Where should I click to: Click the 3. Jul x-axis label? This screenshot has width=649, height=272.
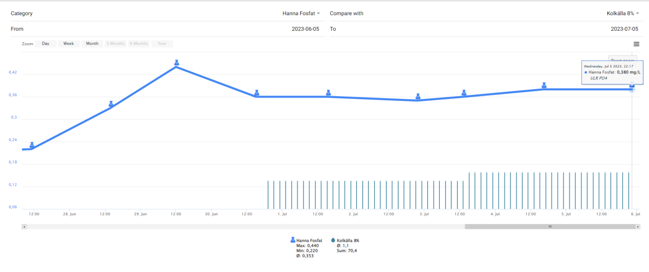pyautogui.click(x=424, y=214)
